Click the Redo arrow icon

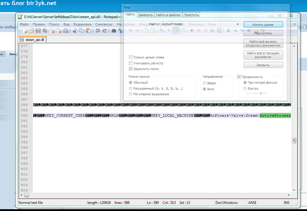[105, 31]
